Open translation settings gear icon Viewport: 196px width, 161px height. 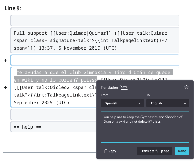[187, 87]
